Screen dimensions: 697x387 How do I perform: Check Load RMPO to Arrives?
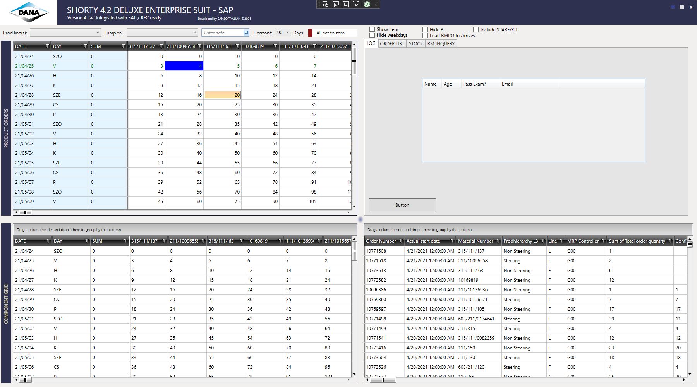click(x=425, y=36)
